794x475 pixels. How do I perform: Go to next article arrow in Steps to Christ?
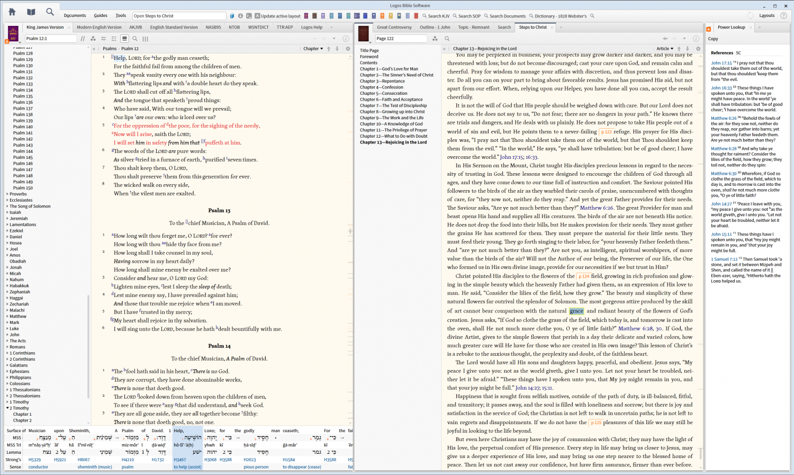[x=688, y=49]
